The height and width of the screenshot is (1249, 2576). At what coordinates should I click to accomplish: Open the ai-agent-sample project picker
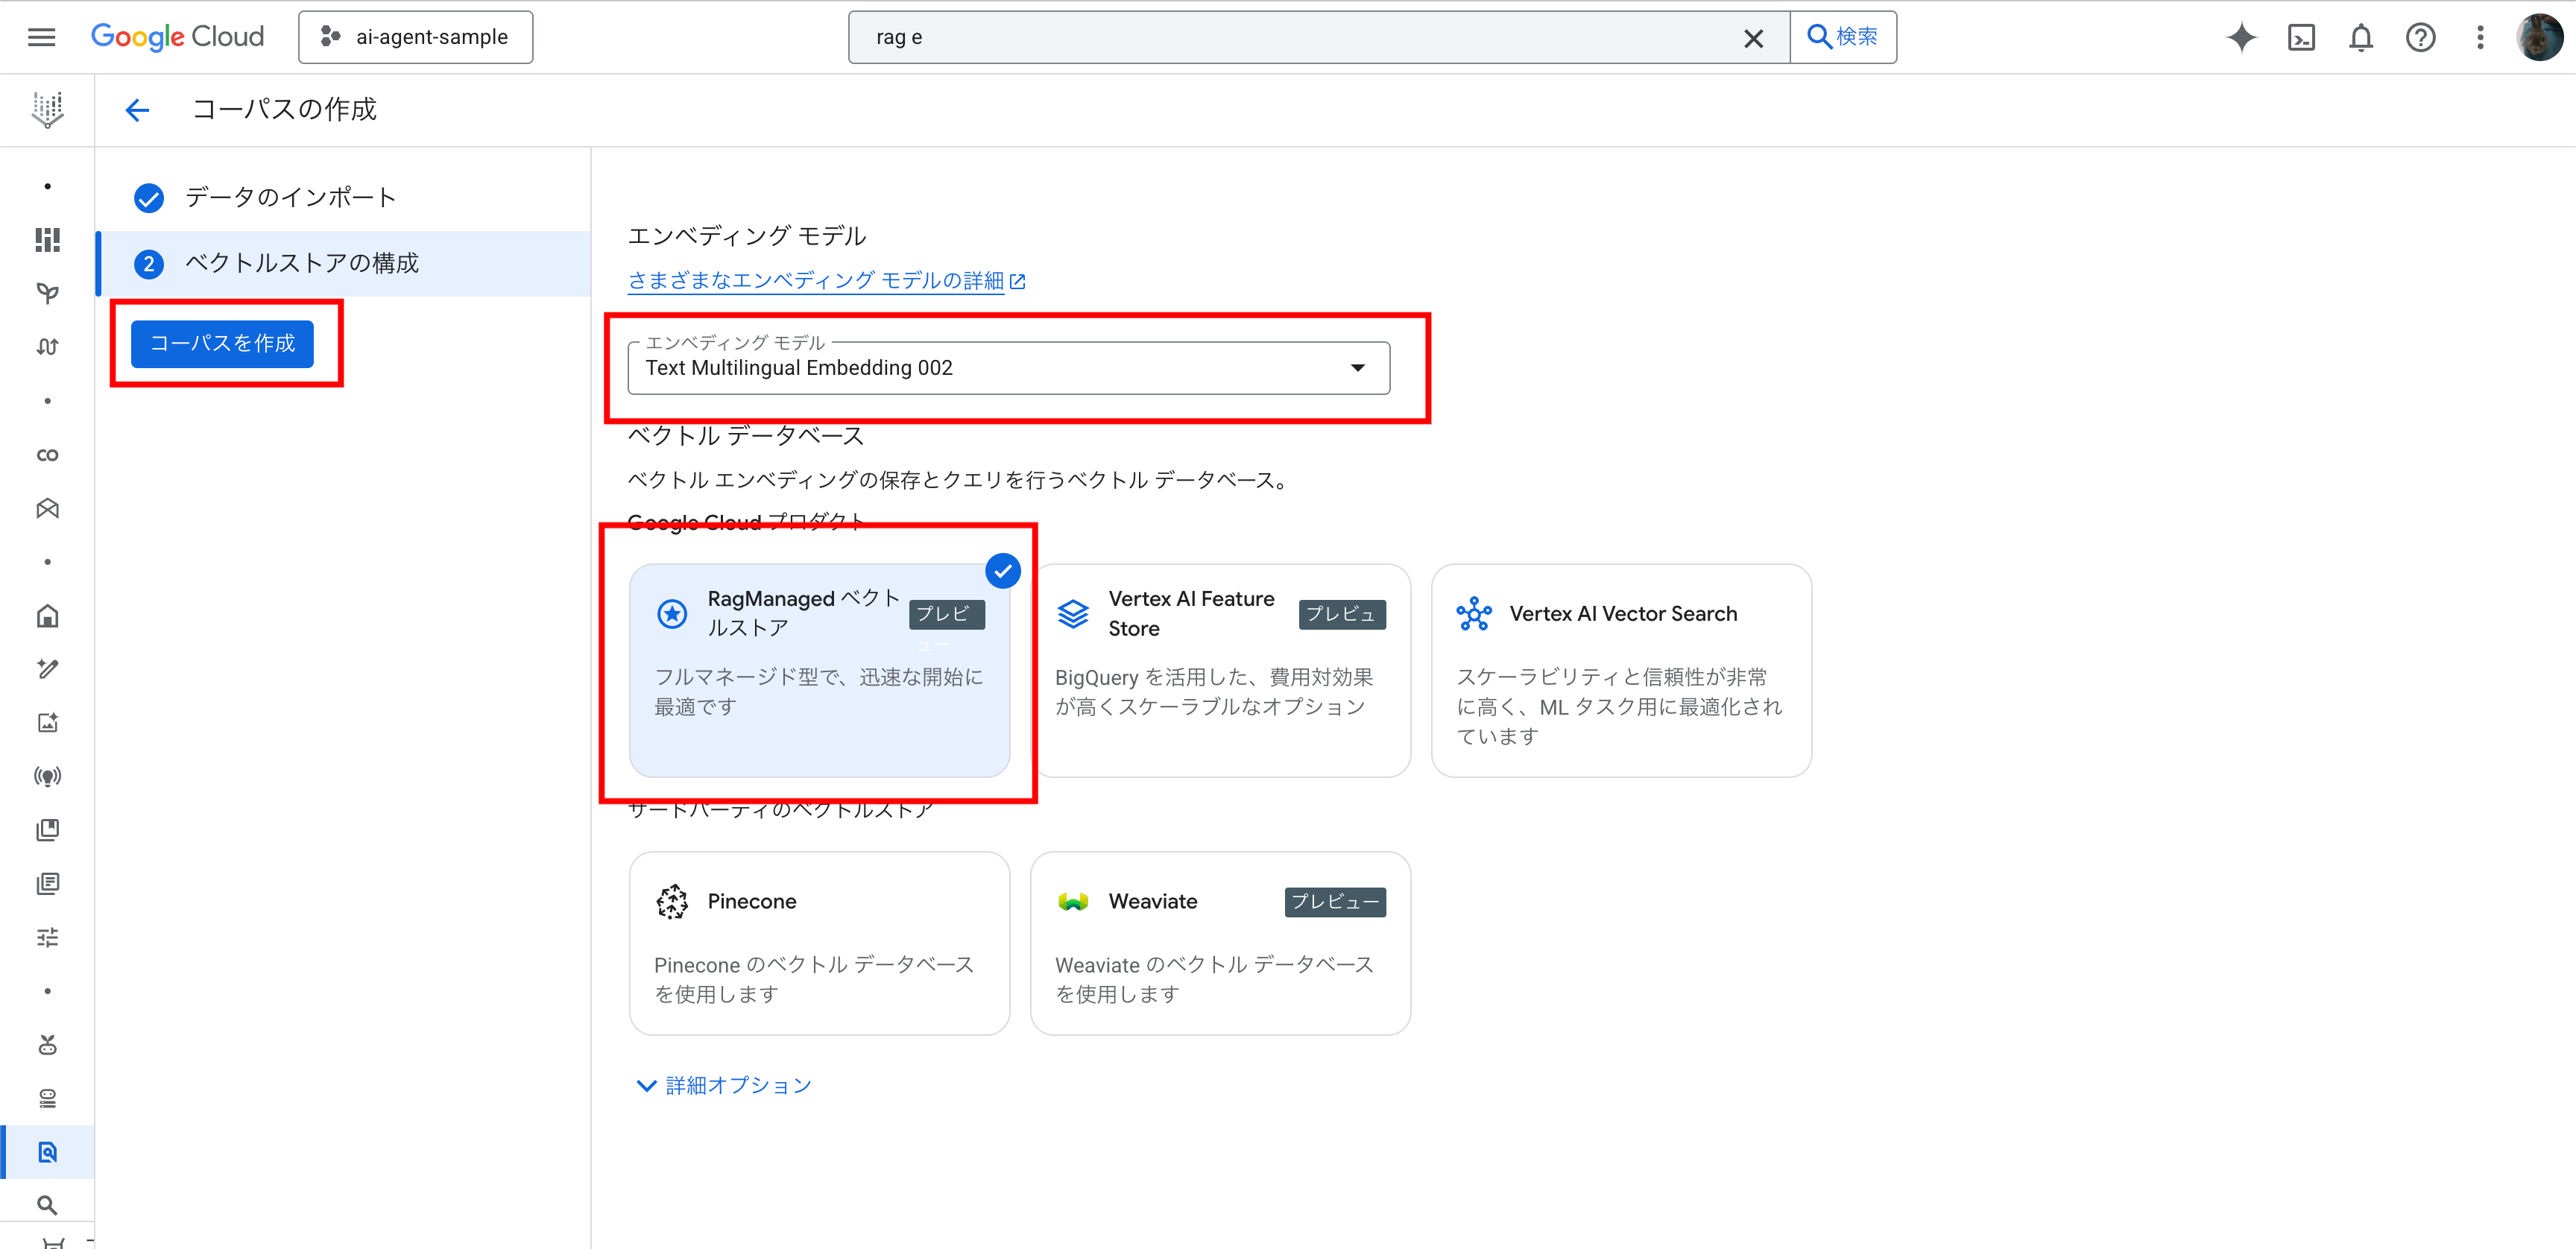click(x=415, y=37)
